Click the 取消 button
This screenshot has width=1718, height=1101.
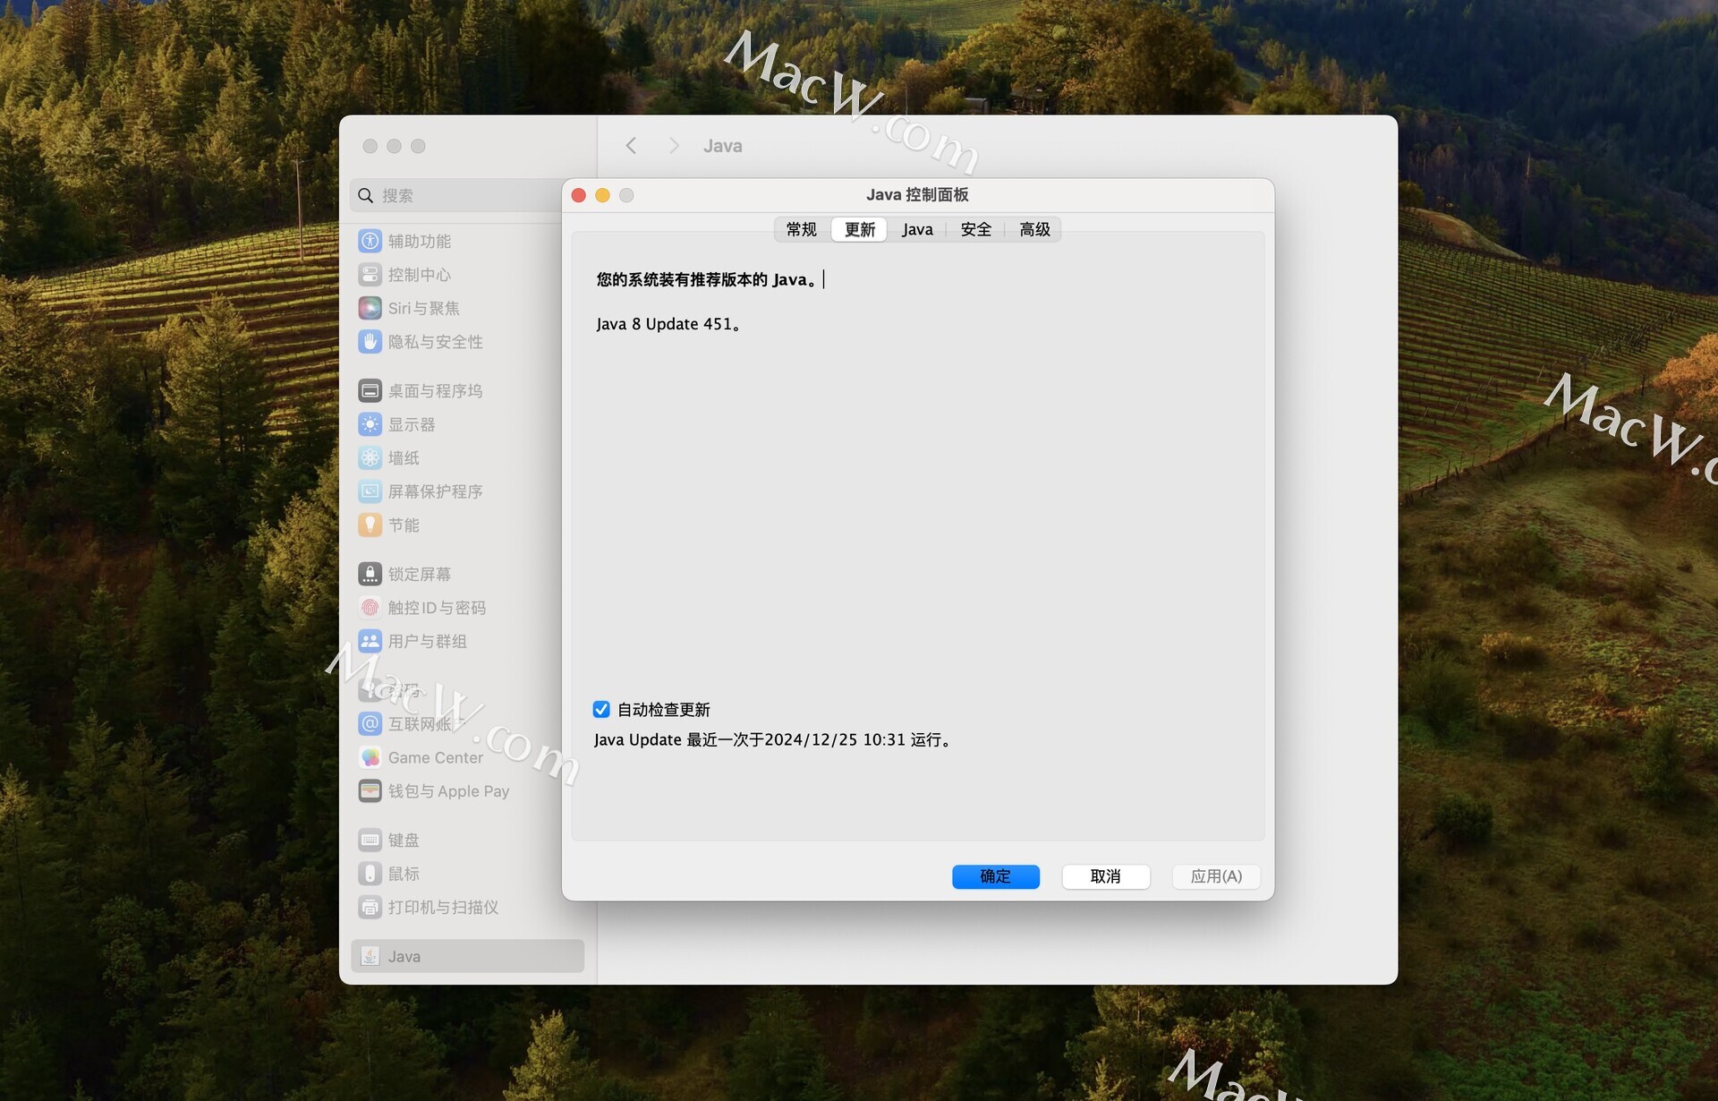(1106, 876)
